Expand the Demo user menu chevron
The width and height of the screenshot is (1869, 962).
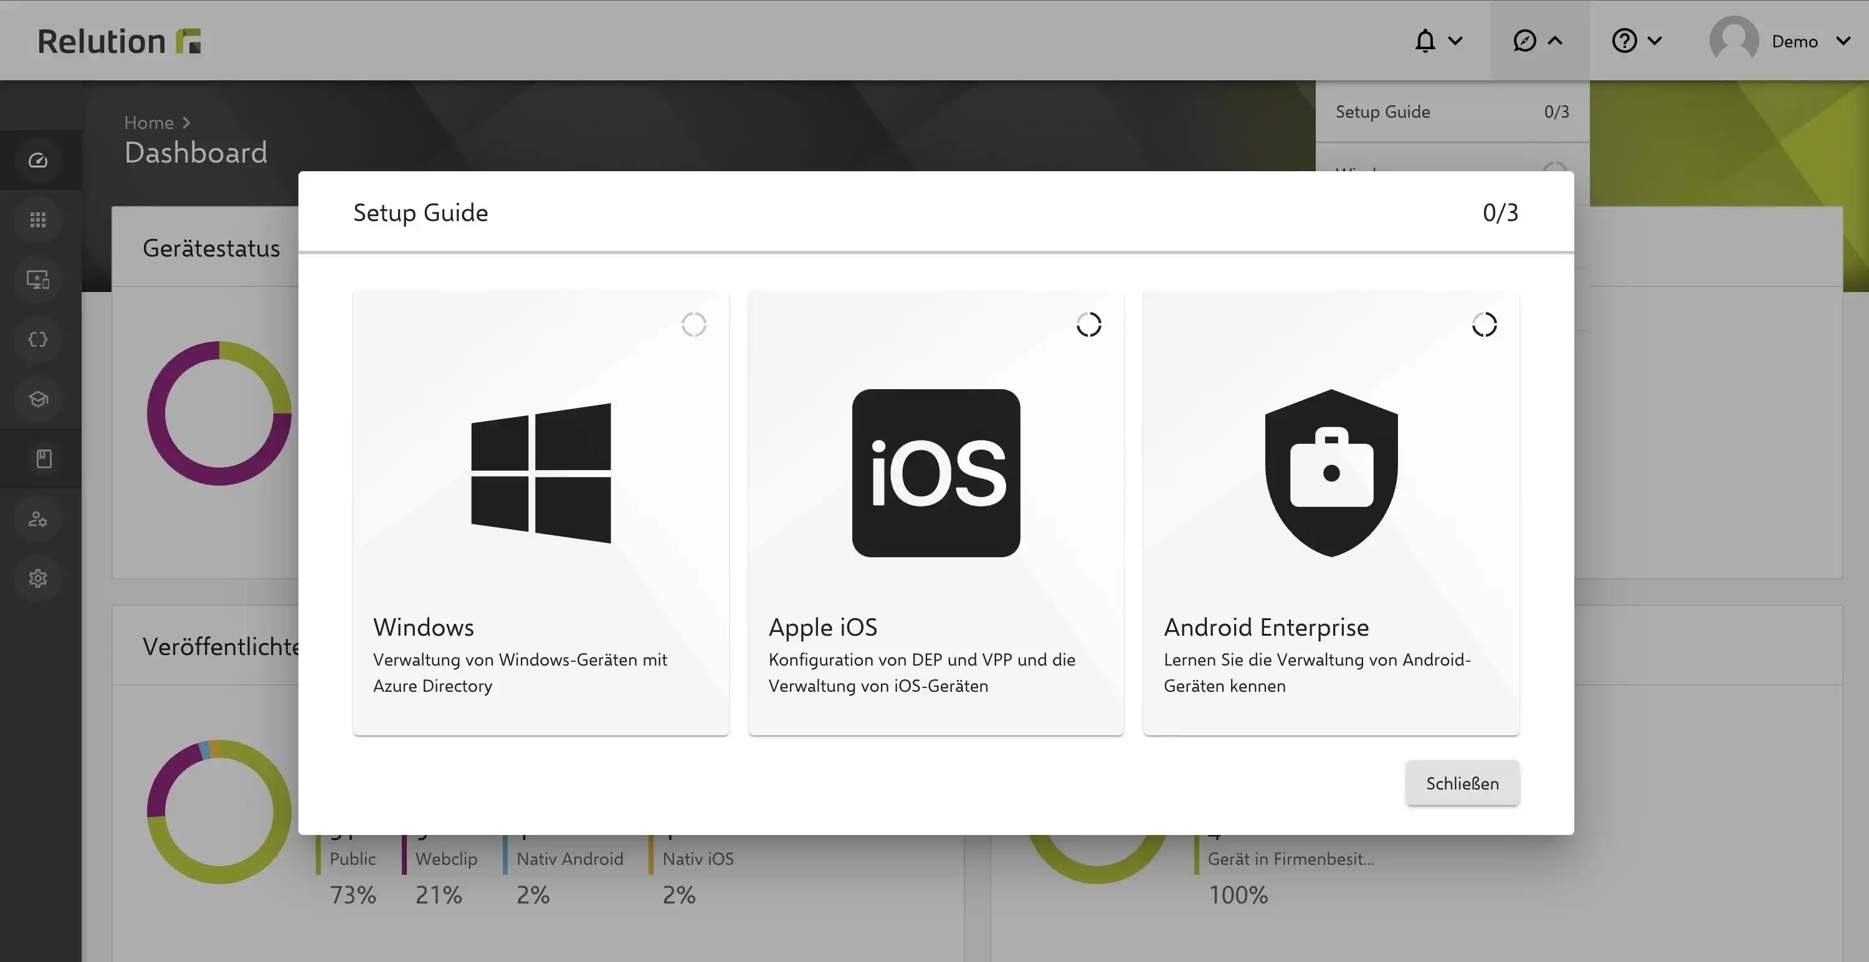point(1843,40)
